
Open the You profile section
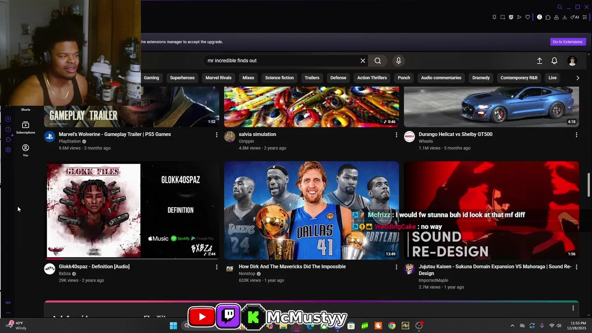point(25,150)
